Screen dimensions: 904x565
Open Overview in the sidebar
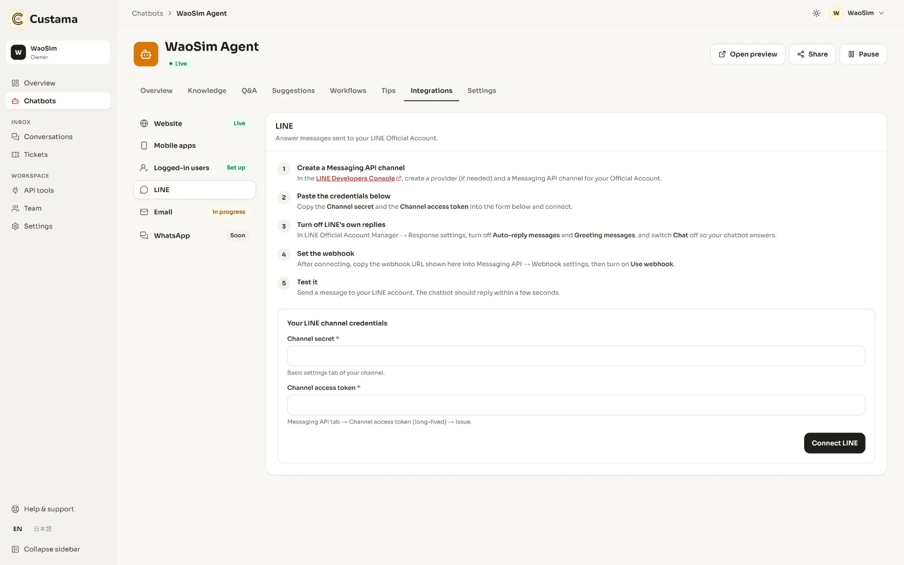coord(58,83)
